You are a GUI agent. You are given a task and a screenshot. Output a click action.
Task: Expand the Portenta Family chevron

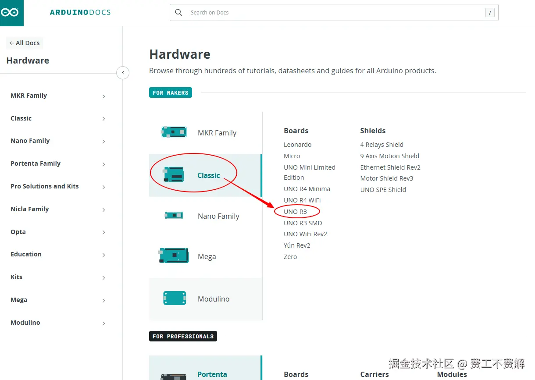click(103, 164)
